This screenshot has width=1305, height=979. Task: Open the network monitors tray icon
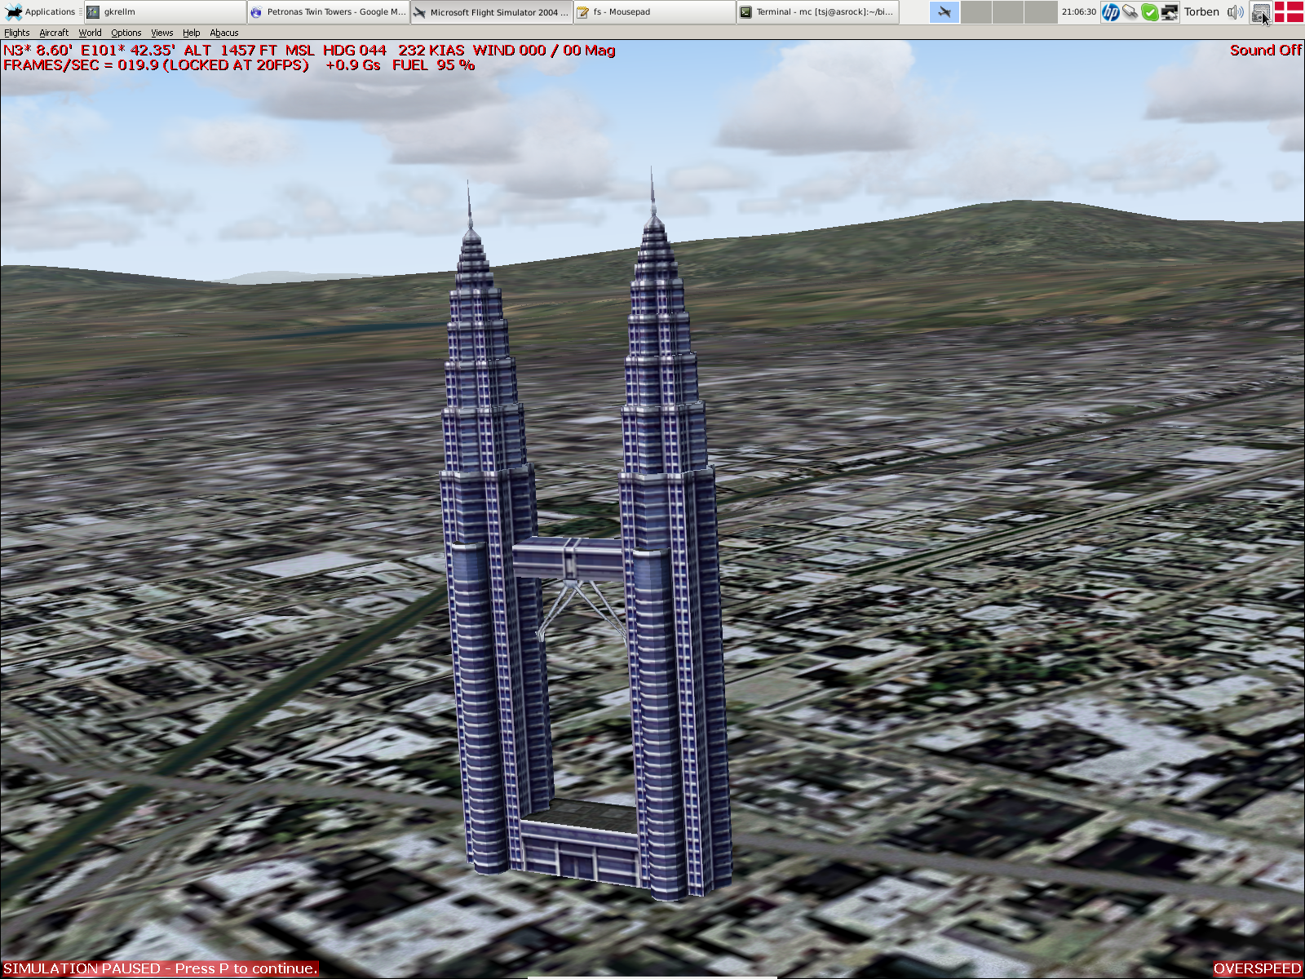tap(1169, 12)
